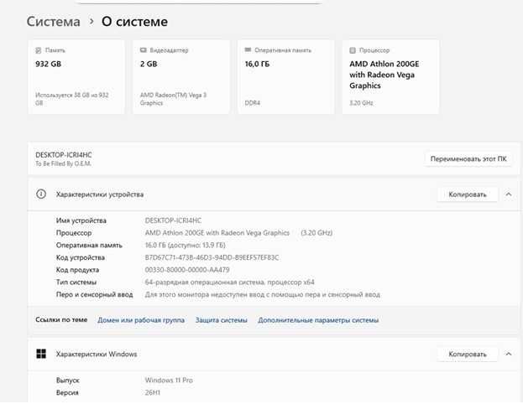
Task: Select the device name DESKTOP-ICRI4HC value
Action: click(x=173, y=220)
